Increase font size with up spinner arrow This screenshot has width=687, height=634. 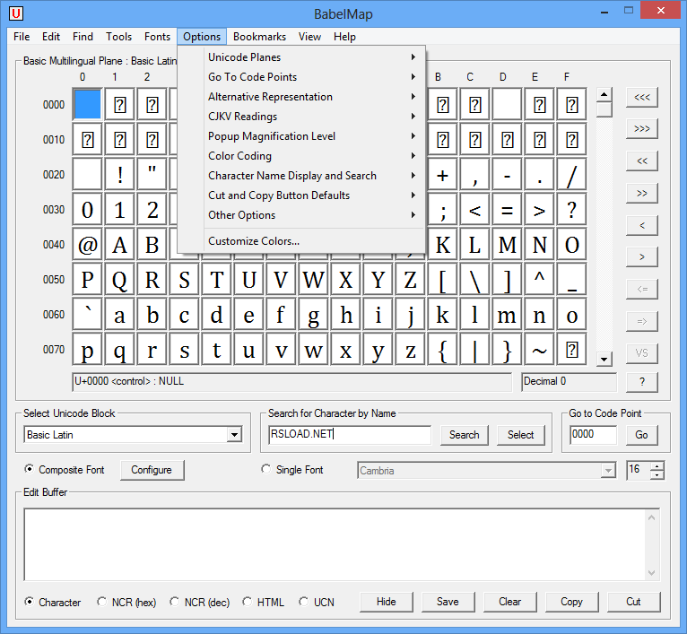click(x=657, y=466)
